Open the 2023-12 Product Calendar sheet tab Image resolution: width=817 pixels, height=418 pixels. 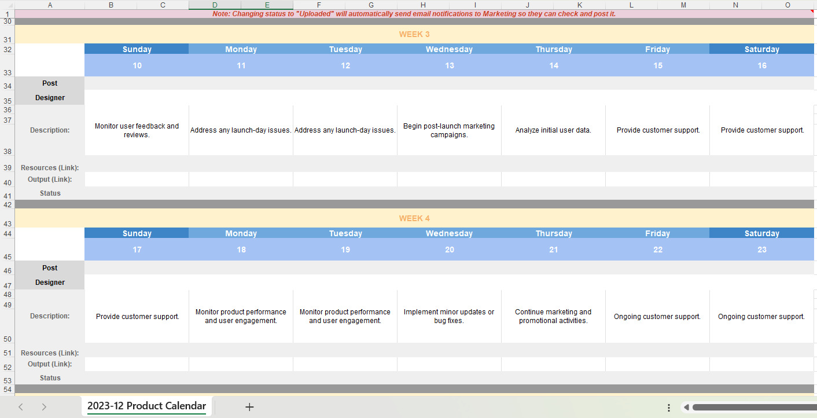[x=146, y=406]
